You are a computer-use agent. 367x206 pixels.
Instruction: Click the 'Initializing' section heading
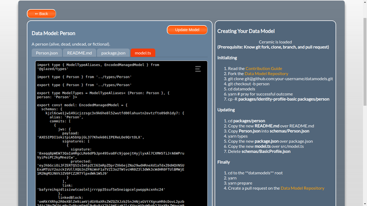[227, 58]
